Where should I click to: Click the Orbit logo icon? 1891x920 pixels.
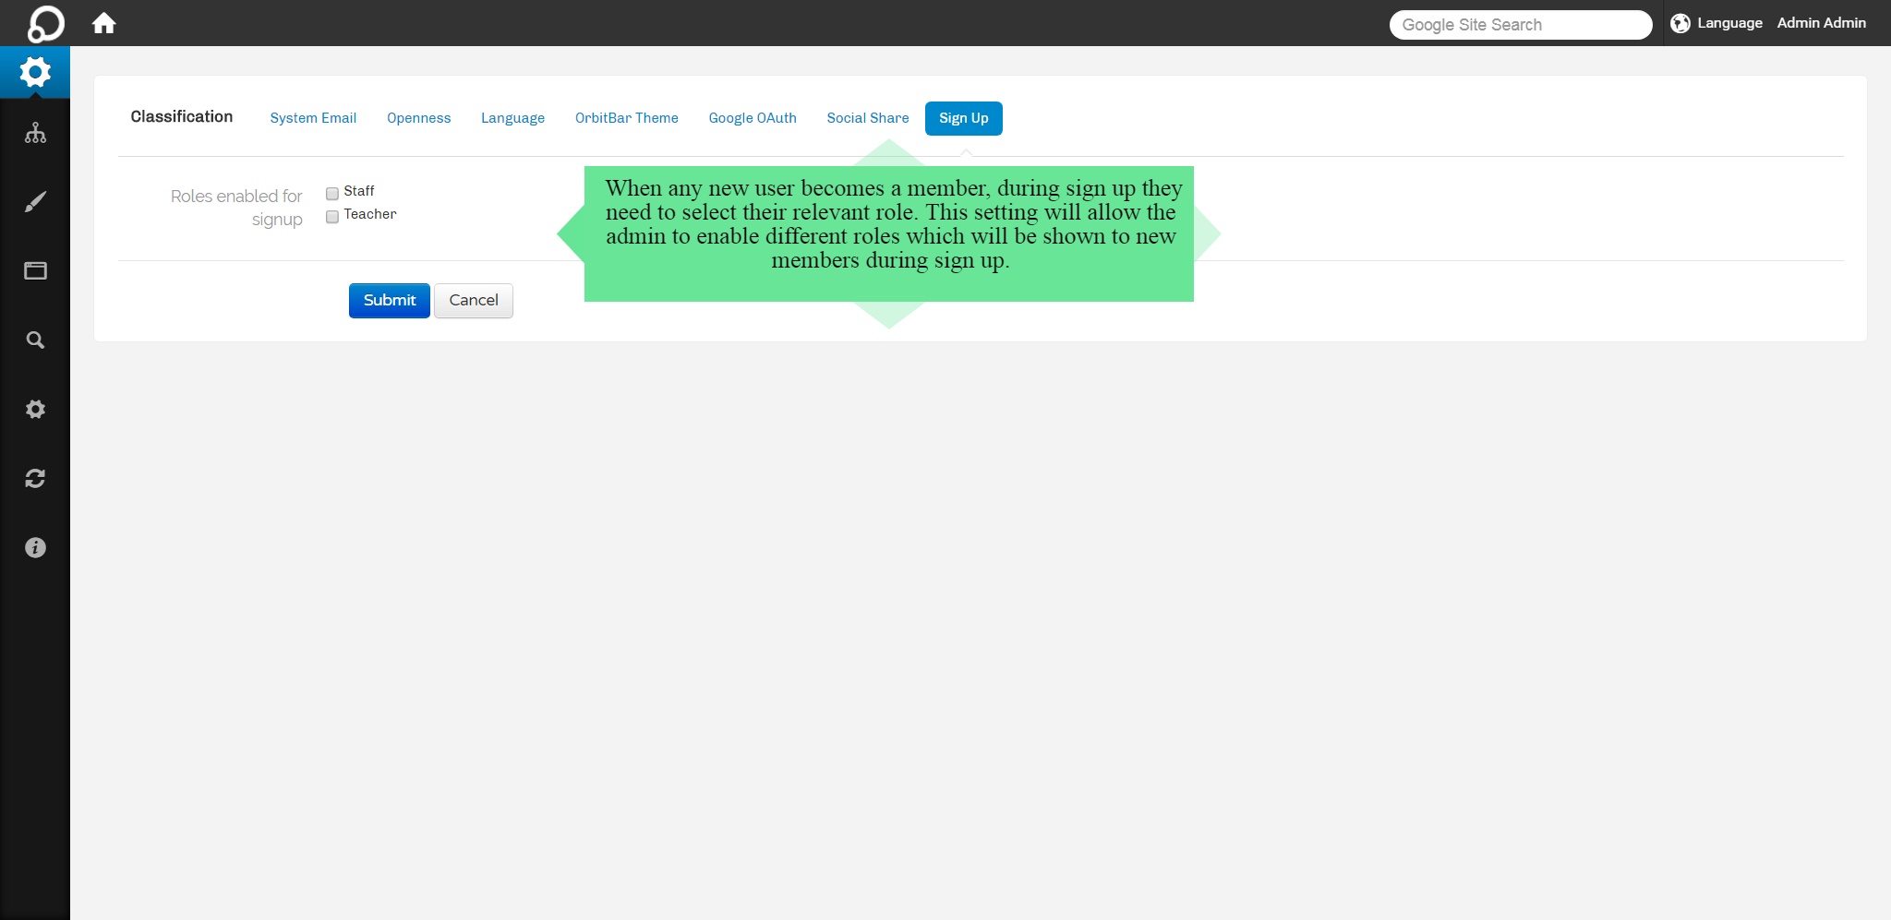(45, 23)
